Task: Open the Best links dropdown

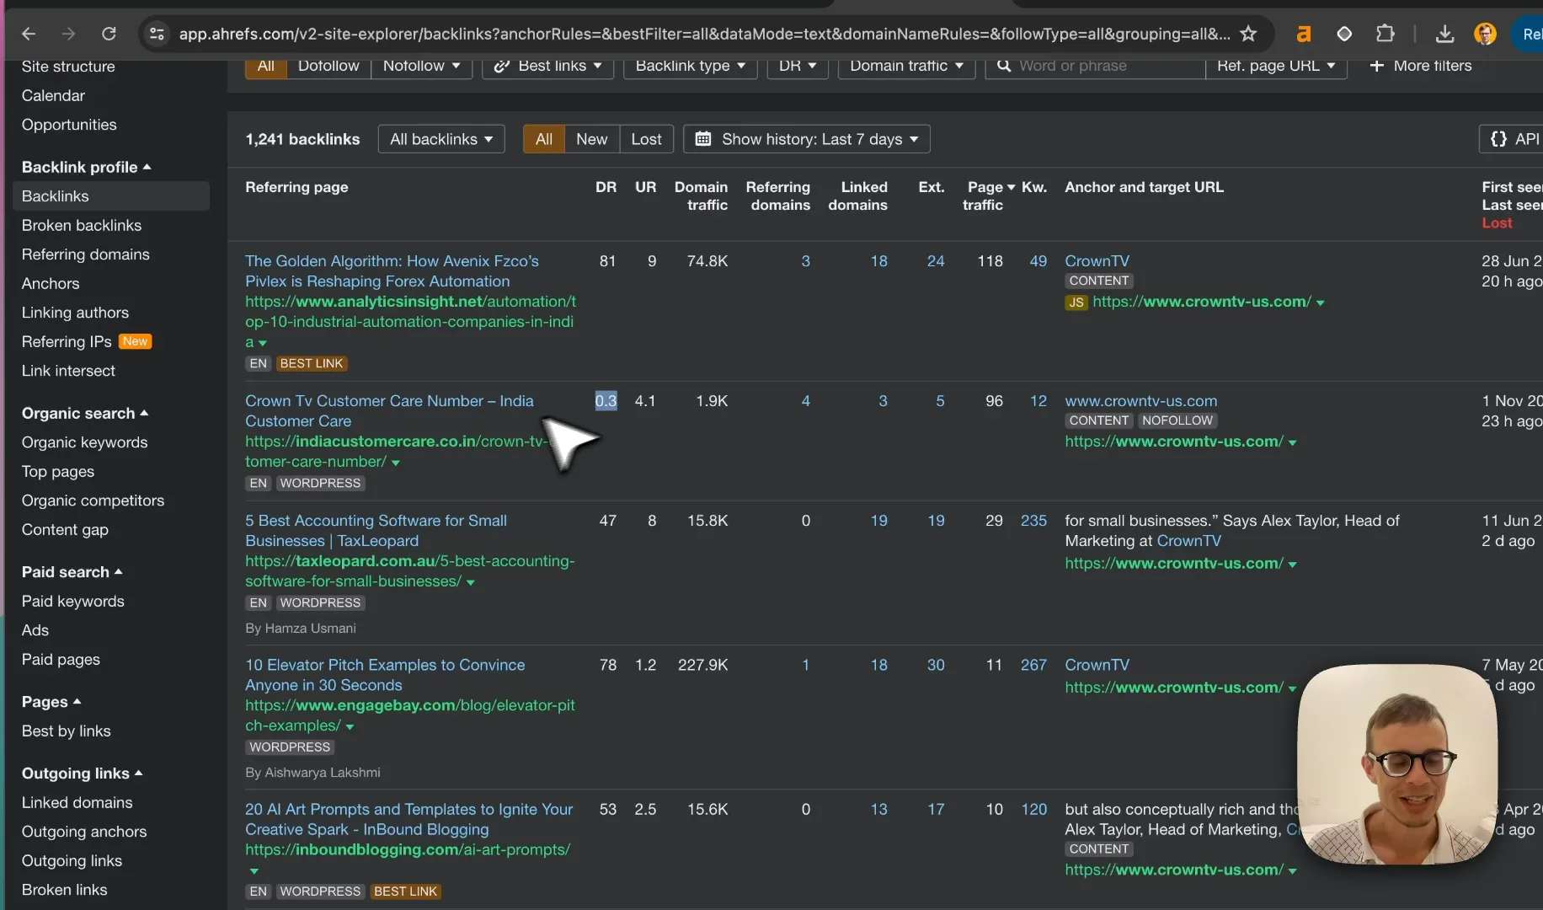Action: pos(547,66)
